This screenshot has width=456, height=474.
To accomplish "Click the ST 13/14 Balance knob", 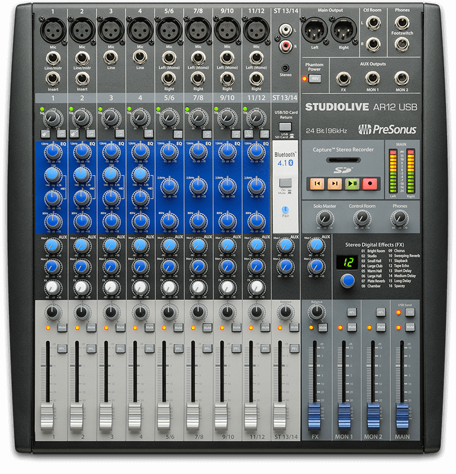I will coord(285,312).
